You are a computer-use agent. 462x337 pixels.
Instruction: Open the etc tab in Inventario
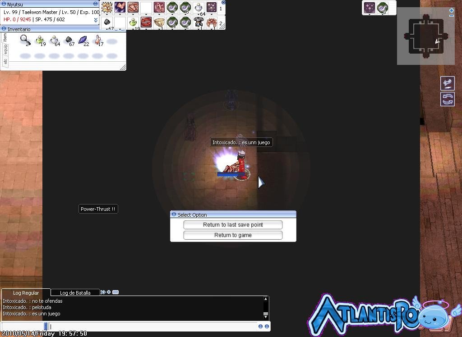tap(5, 61)
